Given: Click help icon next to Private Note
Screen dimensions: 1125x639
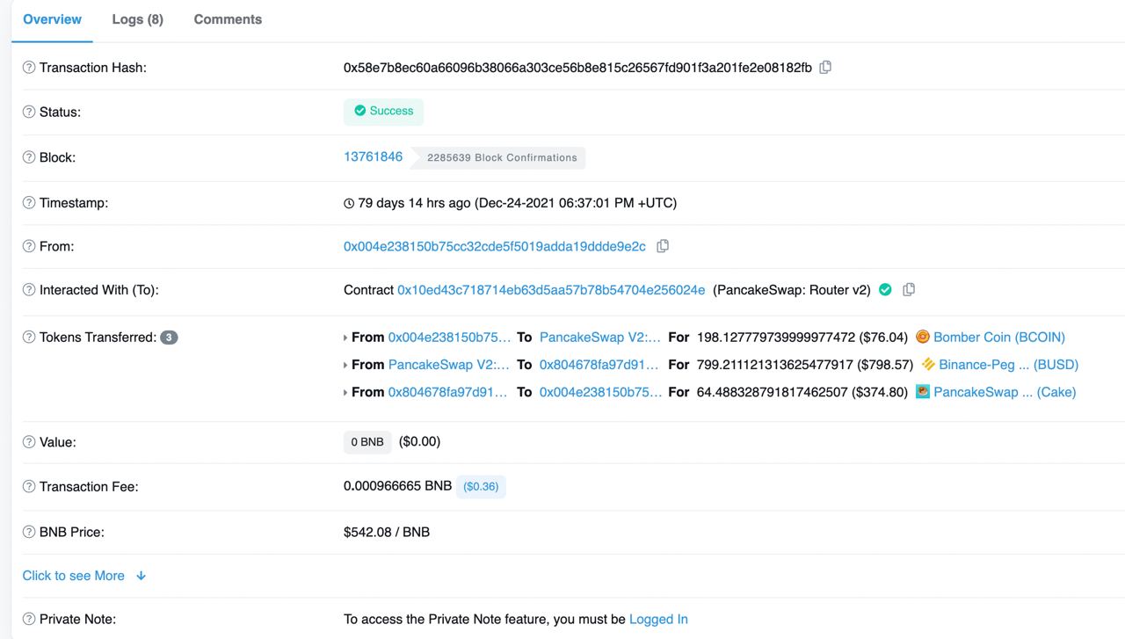Looking at the screenshot, I should tap(29, 620).
